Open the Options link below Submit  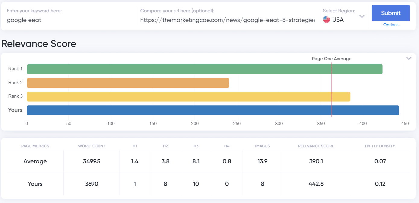click(390, 25)
